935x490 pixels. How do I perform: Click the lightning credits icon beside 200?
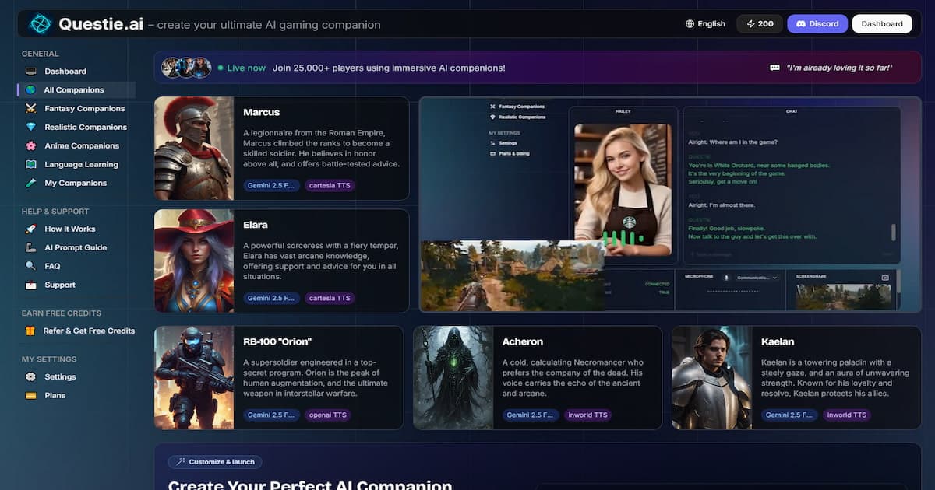point(751,24)
